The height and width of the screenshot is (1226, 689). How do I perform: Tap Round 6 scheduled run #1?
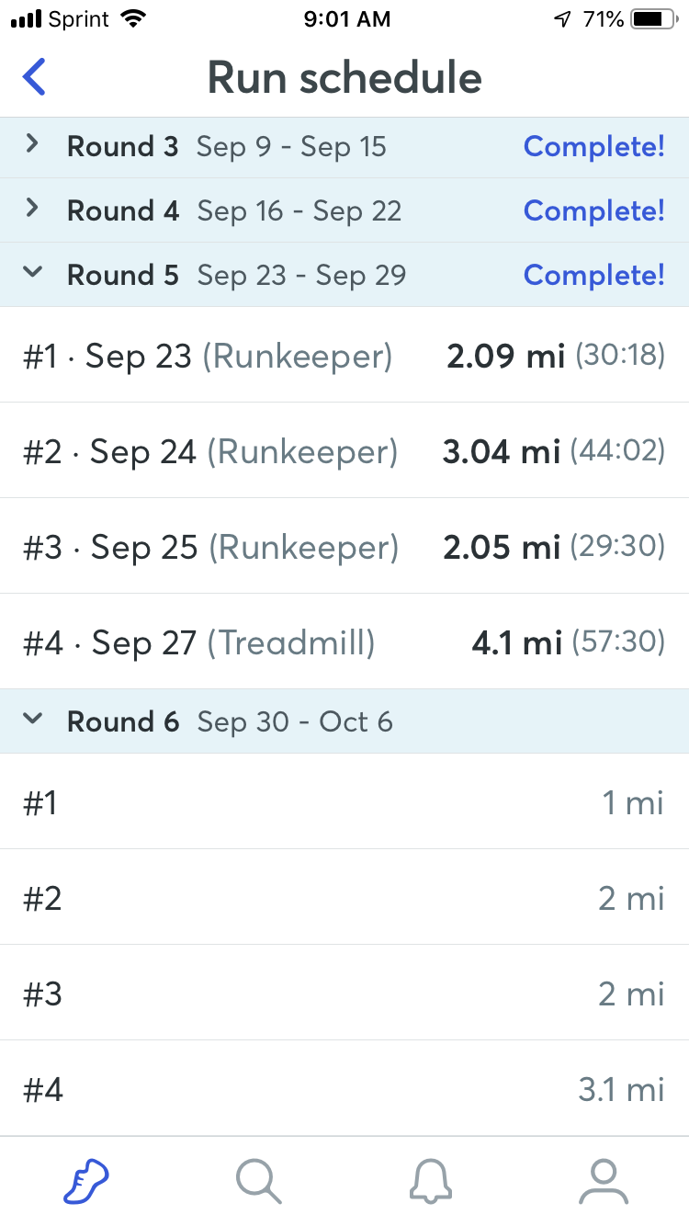point(344,802)
